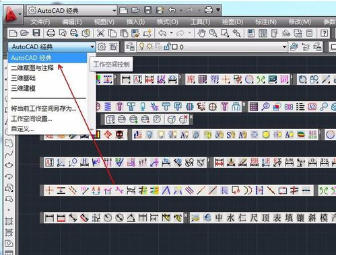The image size is (338, 255).
Task: Click the 填 character icon in bottom toolbar
Action: click(289, 218)
